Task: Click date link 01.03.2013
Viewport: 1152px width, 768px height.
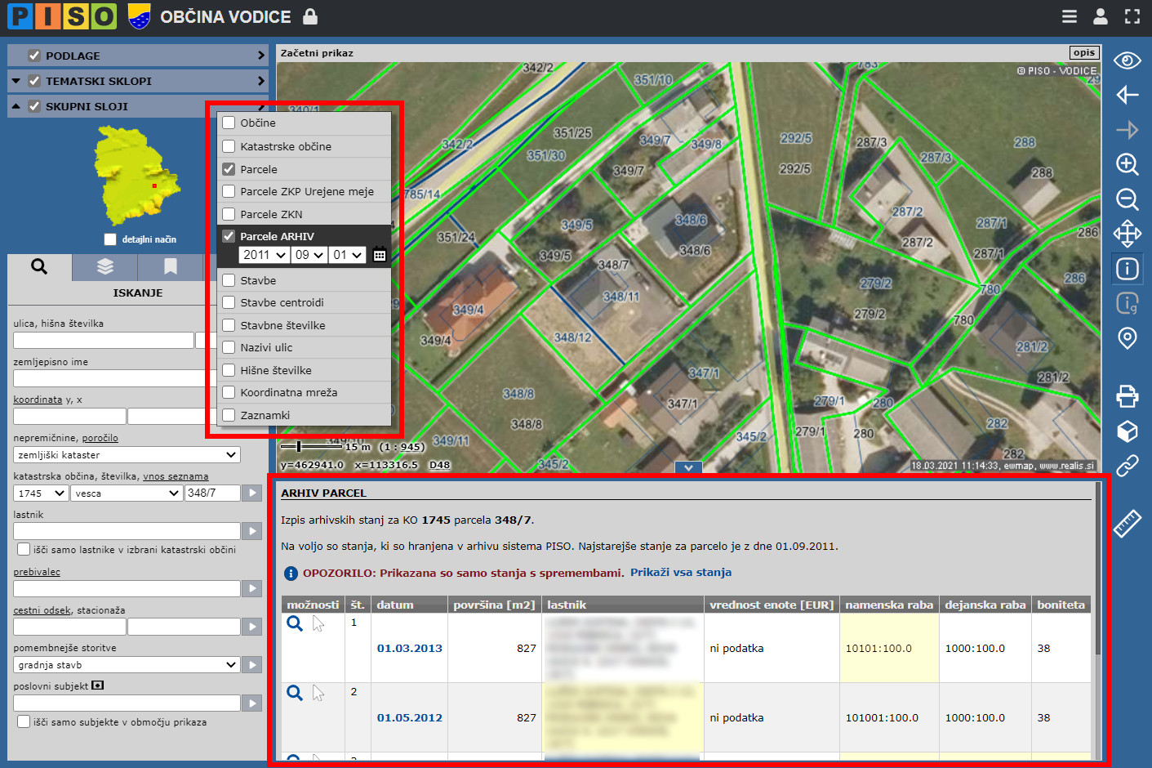Action: (409, 649)
